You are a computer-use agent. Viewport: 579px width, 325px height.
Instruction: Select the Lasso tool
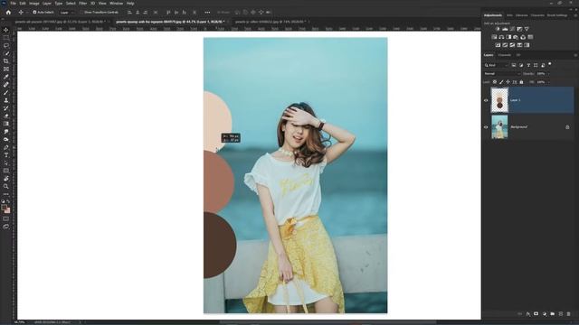pyautogui.click(x=6, y=45)
